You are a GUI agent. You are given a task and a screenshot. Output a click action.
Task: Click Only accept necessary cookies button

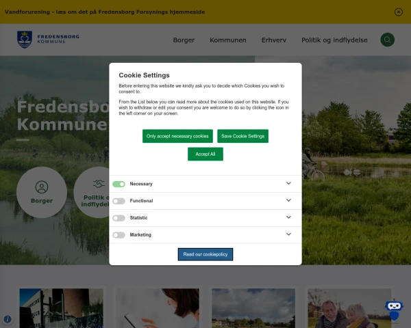[x=177, y=136]
